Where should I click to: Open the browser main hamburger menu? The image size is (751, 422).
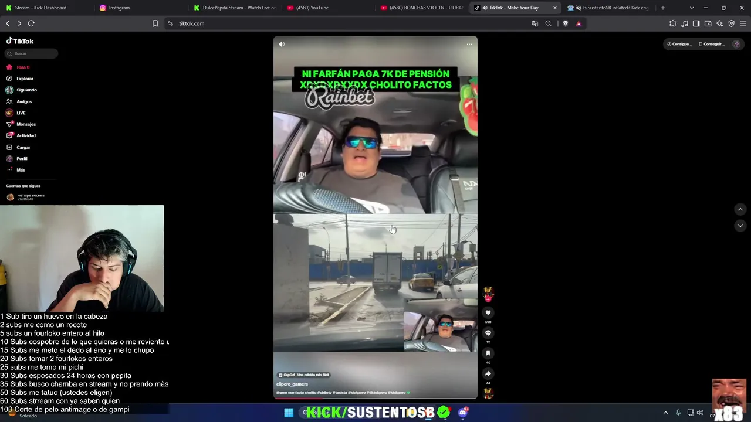pyautogui.click(x=743, y=23)
